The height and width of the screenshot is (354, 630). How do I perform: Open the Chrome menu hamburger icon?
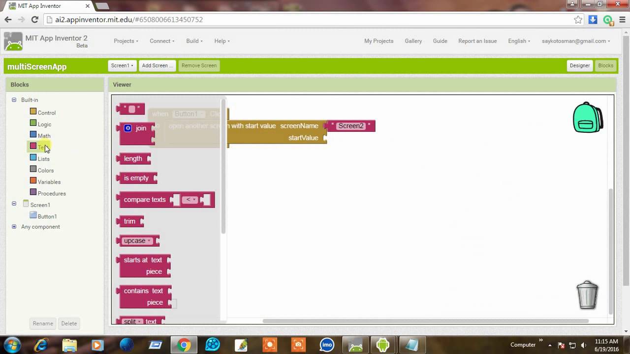pyautogui.click(x=622, y=20)
